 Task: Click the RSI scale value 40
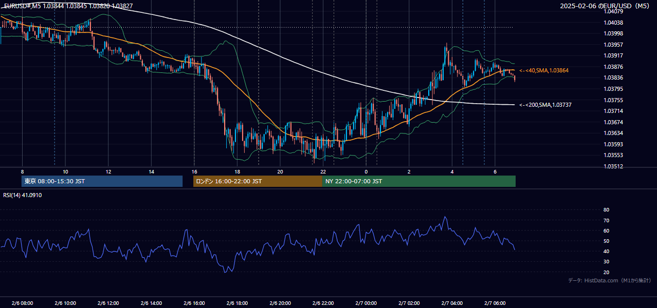pyautogui.click(x=607, y=251)
